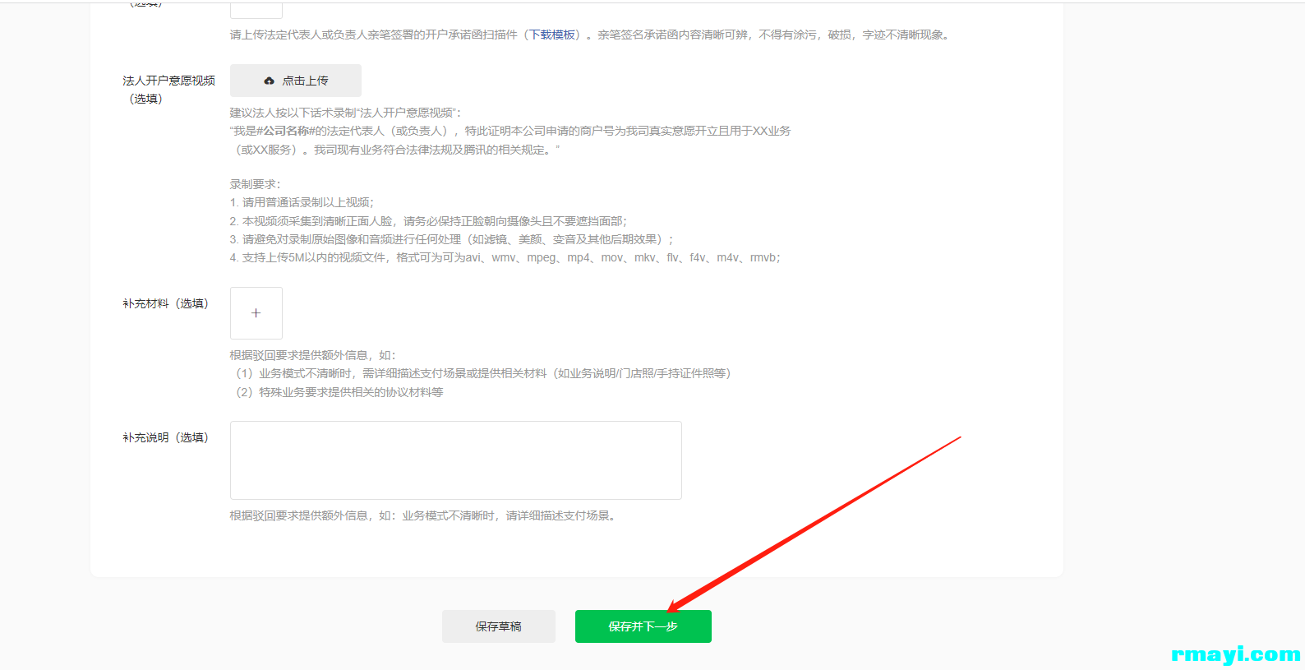Select the hint 请上传法定代表人或负责人亲笔签署
The height and width of the screenshot is (670, 1305).
tap(590, 35)
